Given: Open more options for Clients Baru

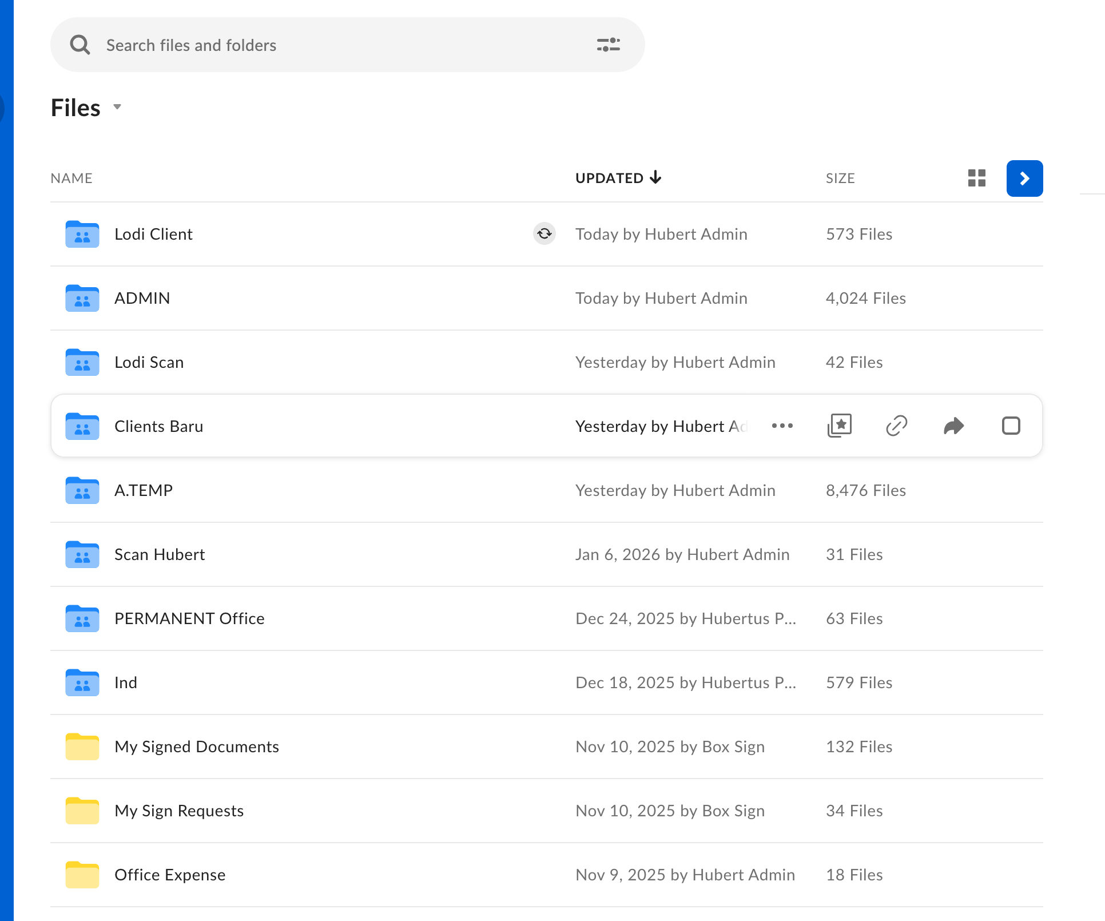Looking at the screenshot, I should point(782,426).
